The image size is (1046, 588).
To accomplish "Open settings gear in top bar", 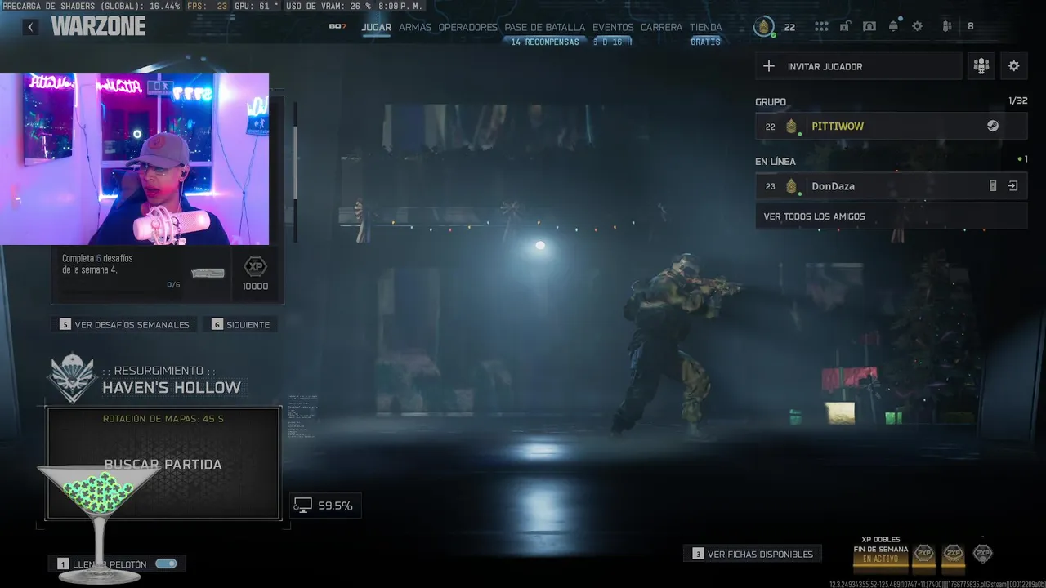I will (917, 26).
